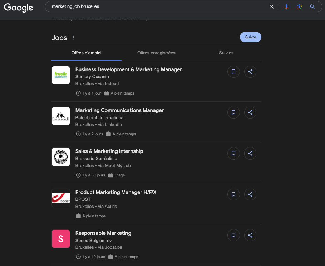Click Bruxelles • via Actiris text
Viewport: 325px width, 266px height.
click(x=96, y=207)
